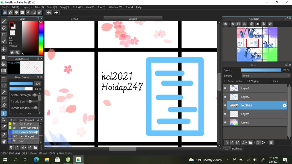Choose the Fluffy Watercolor brush
Screen dimensions: 292x164
click(x=23, y=128)
